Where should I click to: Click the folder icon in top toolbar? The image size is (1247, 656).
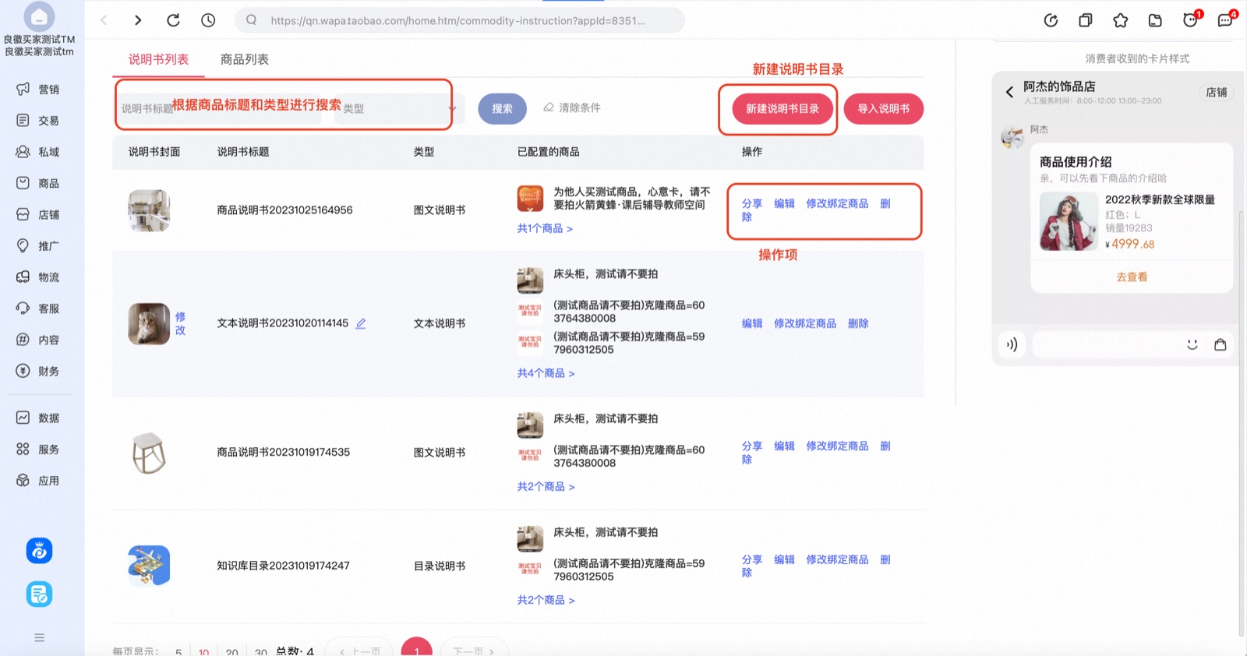(x=1155, y=20)
